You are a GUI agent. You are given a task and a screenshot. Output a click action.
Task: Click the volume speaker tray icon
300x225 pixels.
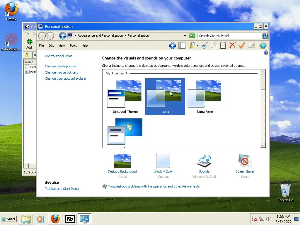pos(269,219)
